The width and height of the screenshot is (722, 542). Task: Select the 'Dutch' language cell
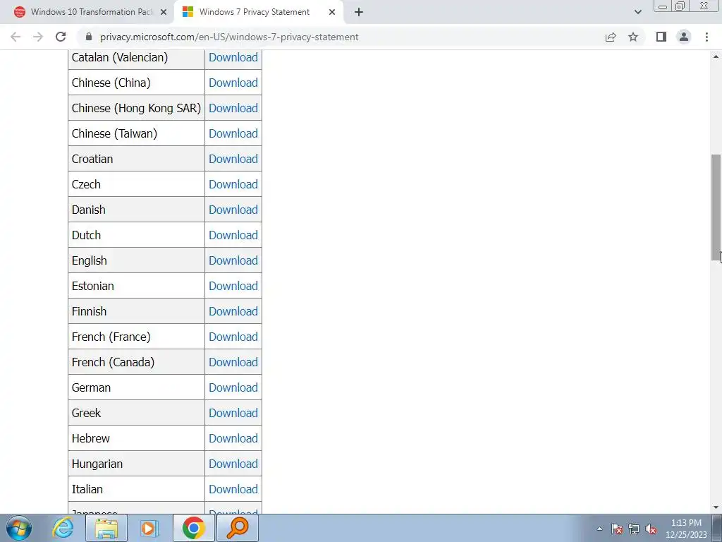coord(136,234)
